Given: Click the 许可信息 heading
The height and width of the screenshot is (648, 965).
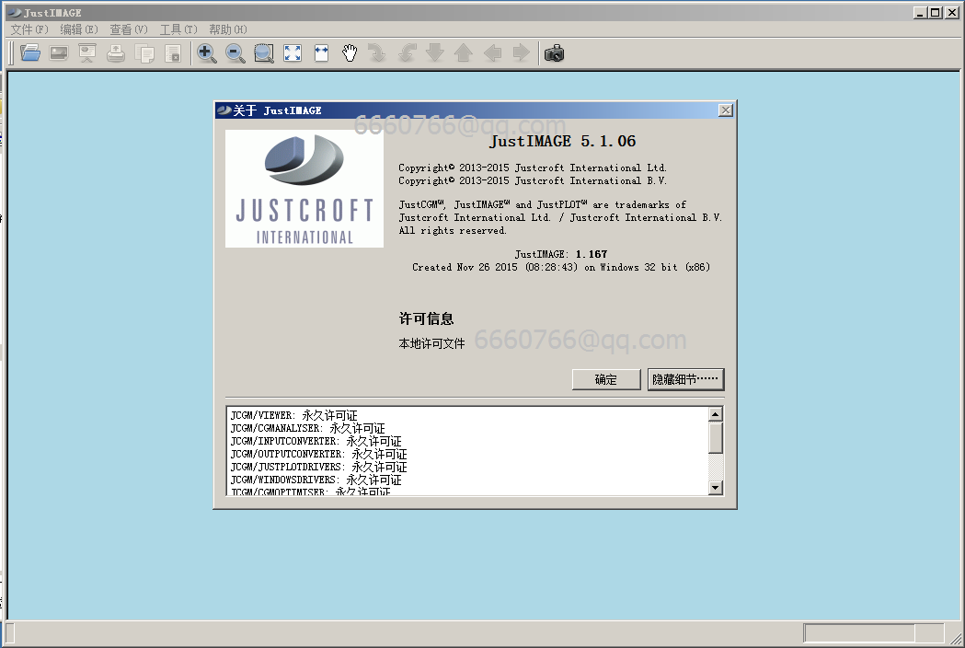Looking at the screenshot, I should pyautogui.click(x=426, y=318).
